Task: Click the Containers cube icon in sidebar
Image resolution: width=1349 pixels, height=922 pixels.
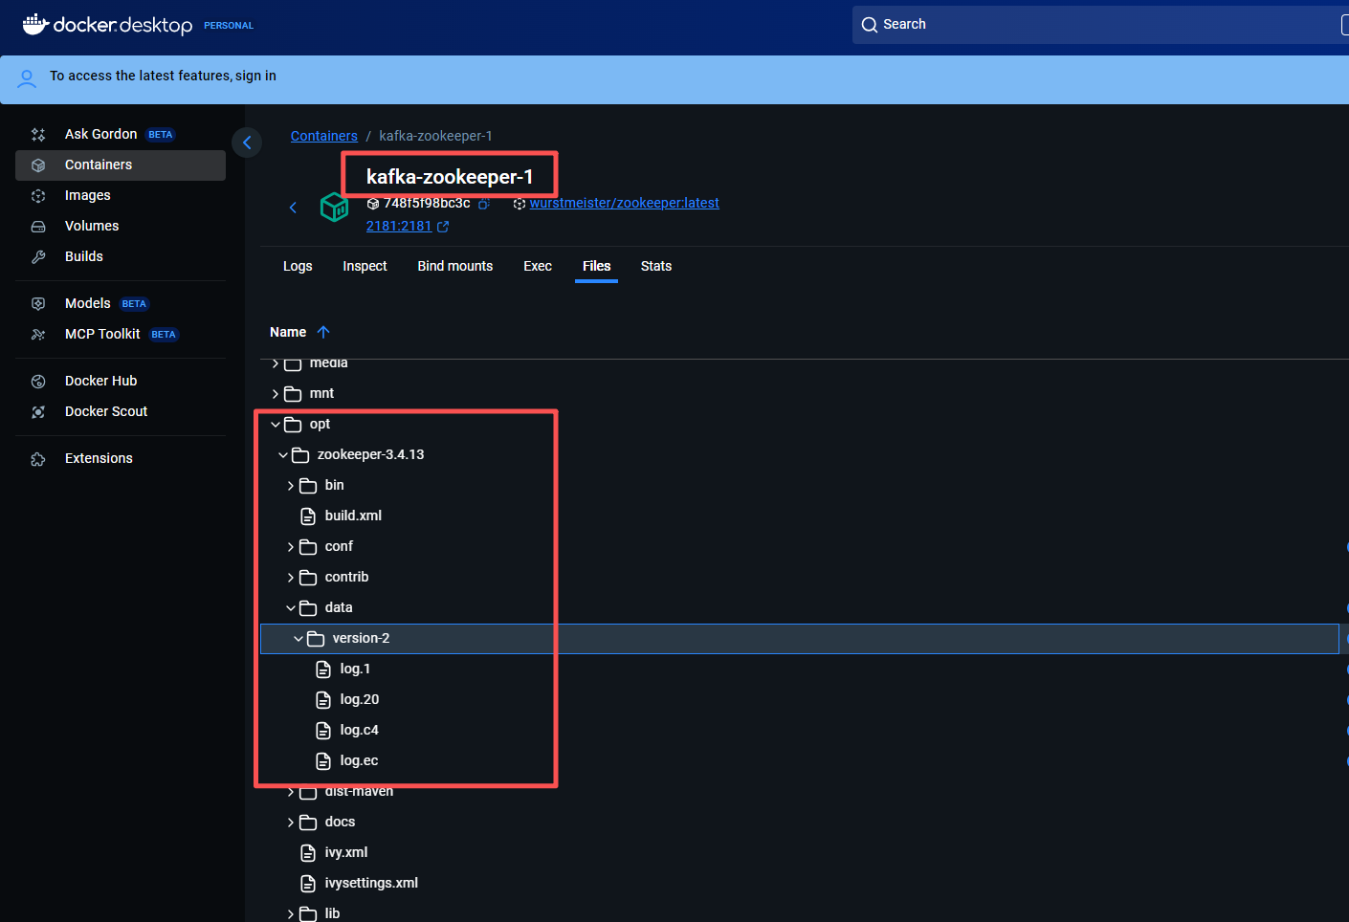Action: click(x=38, y=165)
